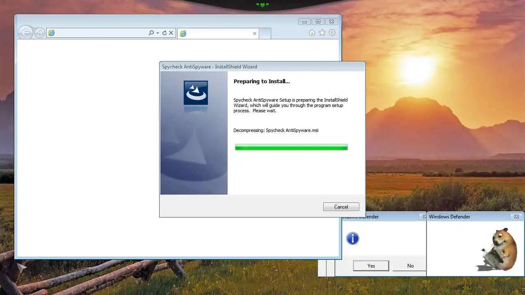Open Favorites star icon

coord(322,33)
